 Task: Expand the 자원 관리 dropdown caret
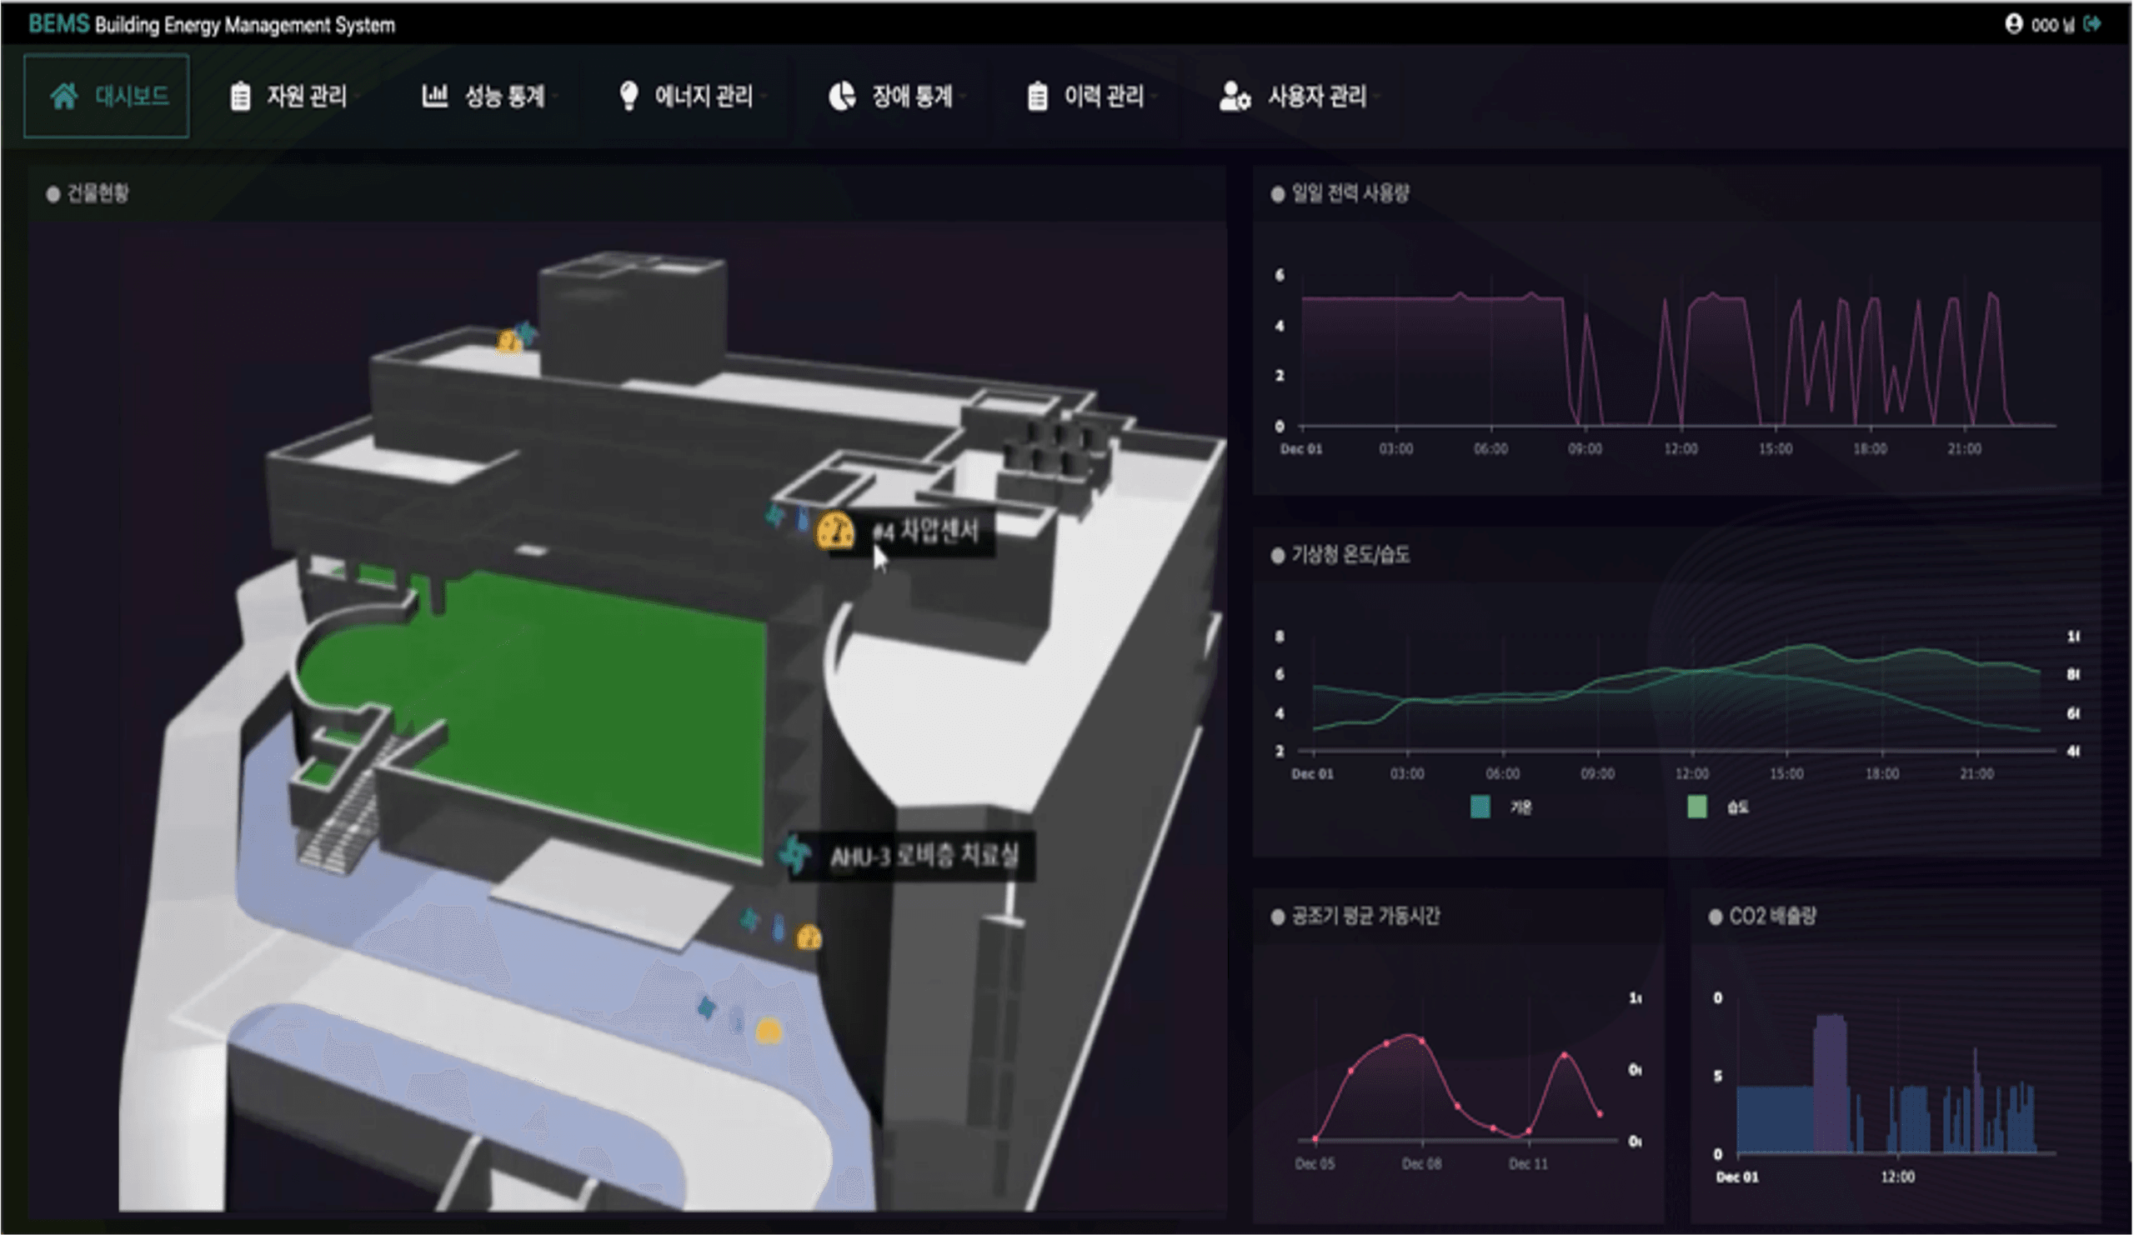(358, 97)
